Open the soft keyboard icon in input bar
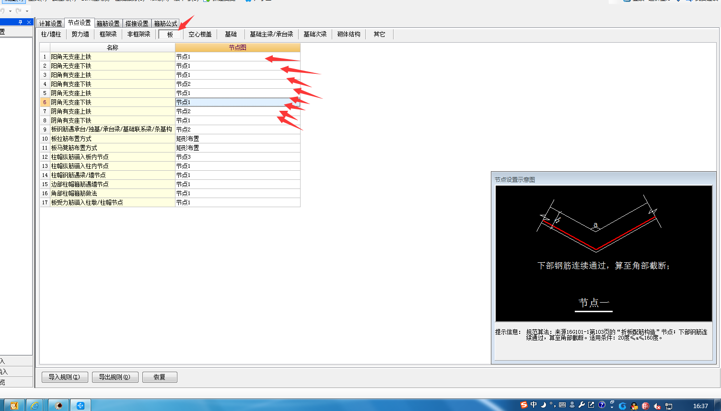Viewport: 721px width, 411px height. coord(562,405)
